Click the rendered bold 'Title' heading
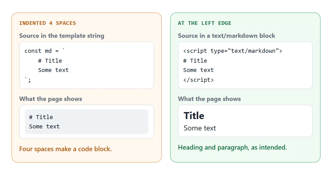This screenshot has height=176, width=332. (x=194, y=116)
